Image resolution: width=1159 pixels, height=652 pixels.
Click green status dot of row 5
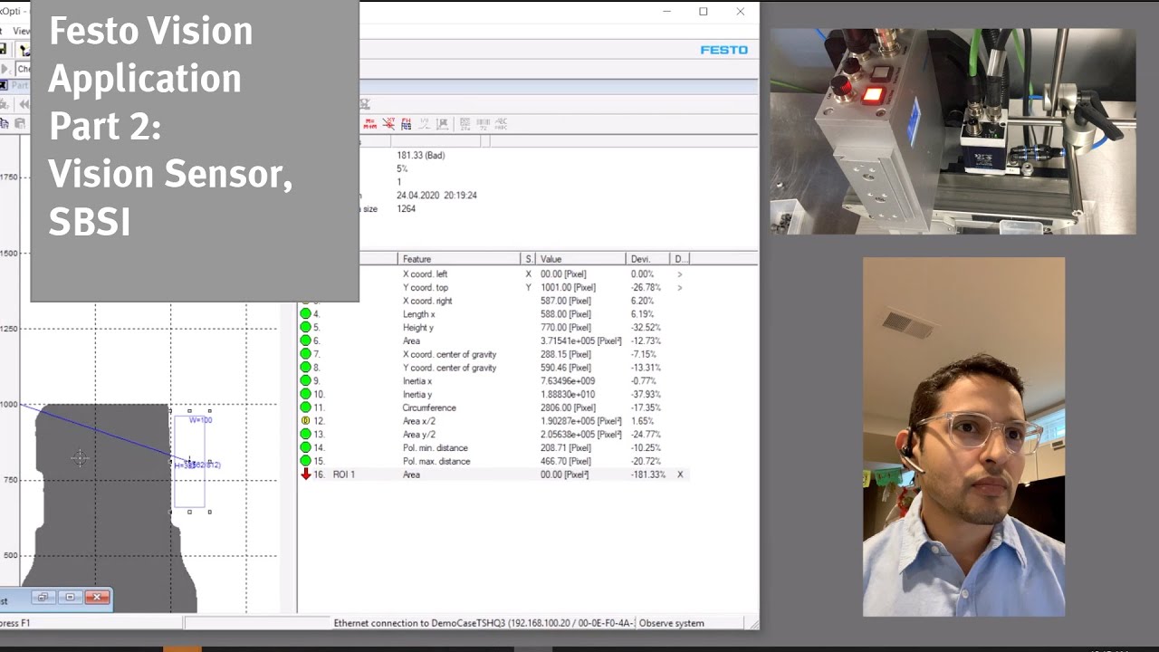(x=306, y=328)
